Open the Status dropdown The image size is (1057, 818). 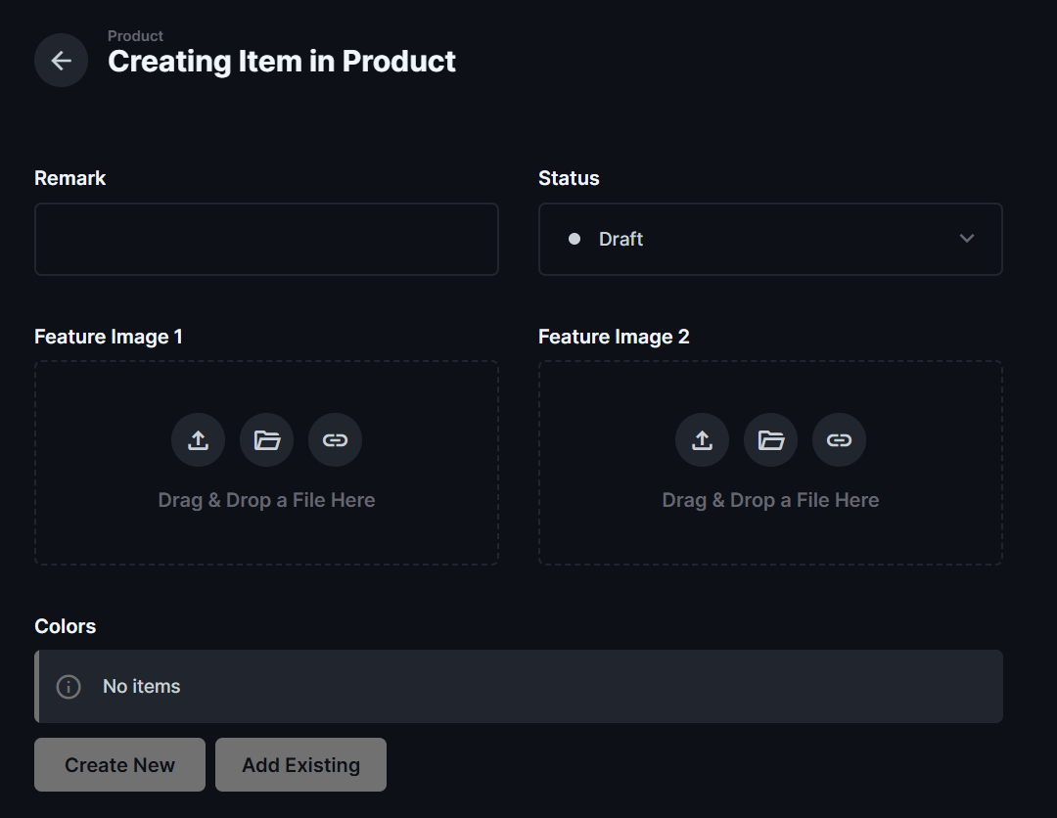[x=770, y=239]
